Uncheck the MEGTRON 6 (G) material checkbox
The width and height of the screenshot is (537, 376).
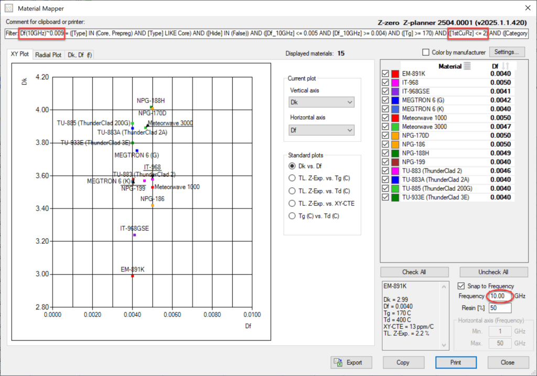386,100
